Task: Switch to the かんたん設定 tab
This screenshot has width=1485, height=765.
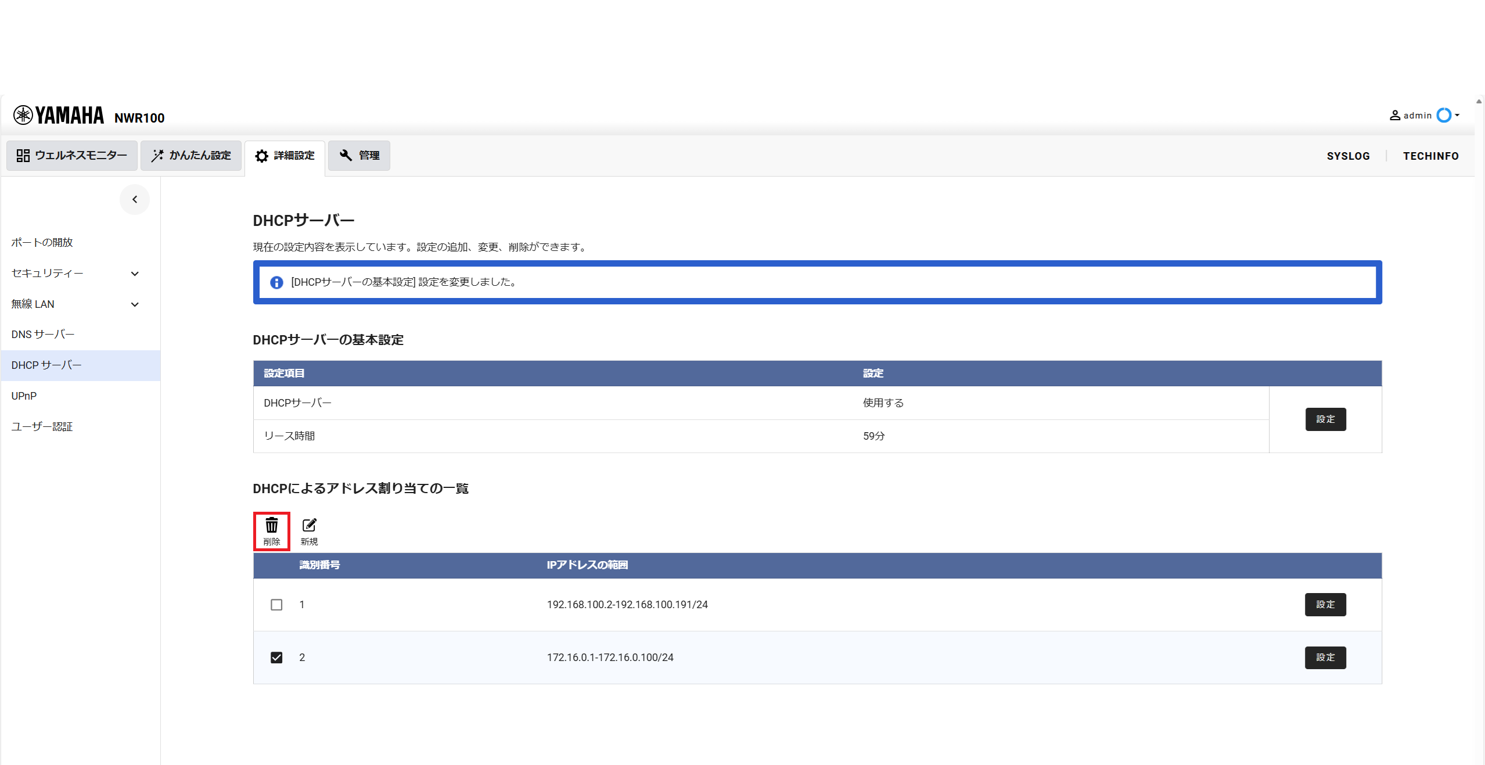Action: point(191,156)
